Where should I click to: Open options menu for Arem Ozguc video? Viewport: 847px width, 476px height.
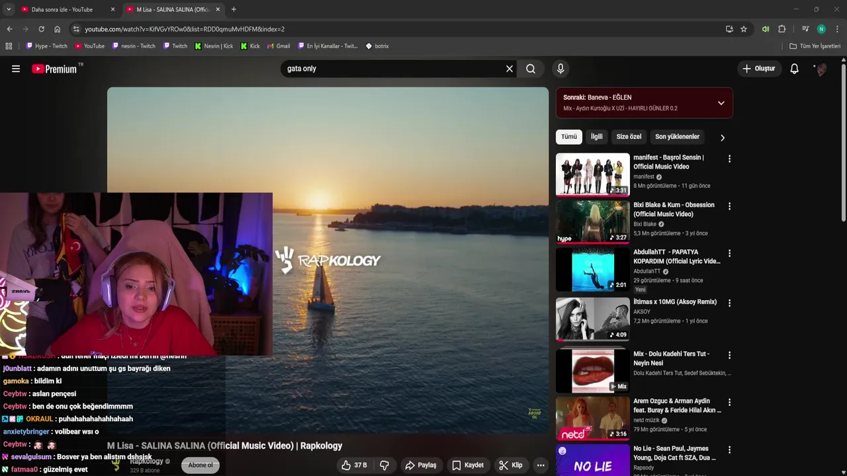[729, 402]
